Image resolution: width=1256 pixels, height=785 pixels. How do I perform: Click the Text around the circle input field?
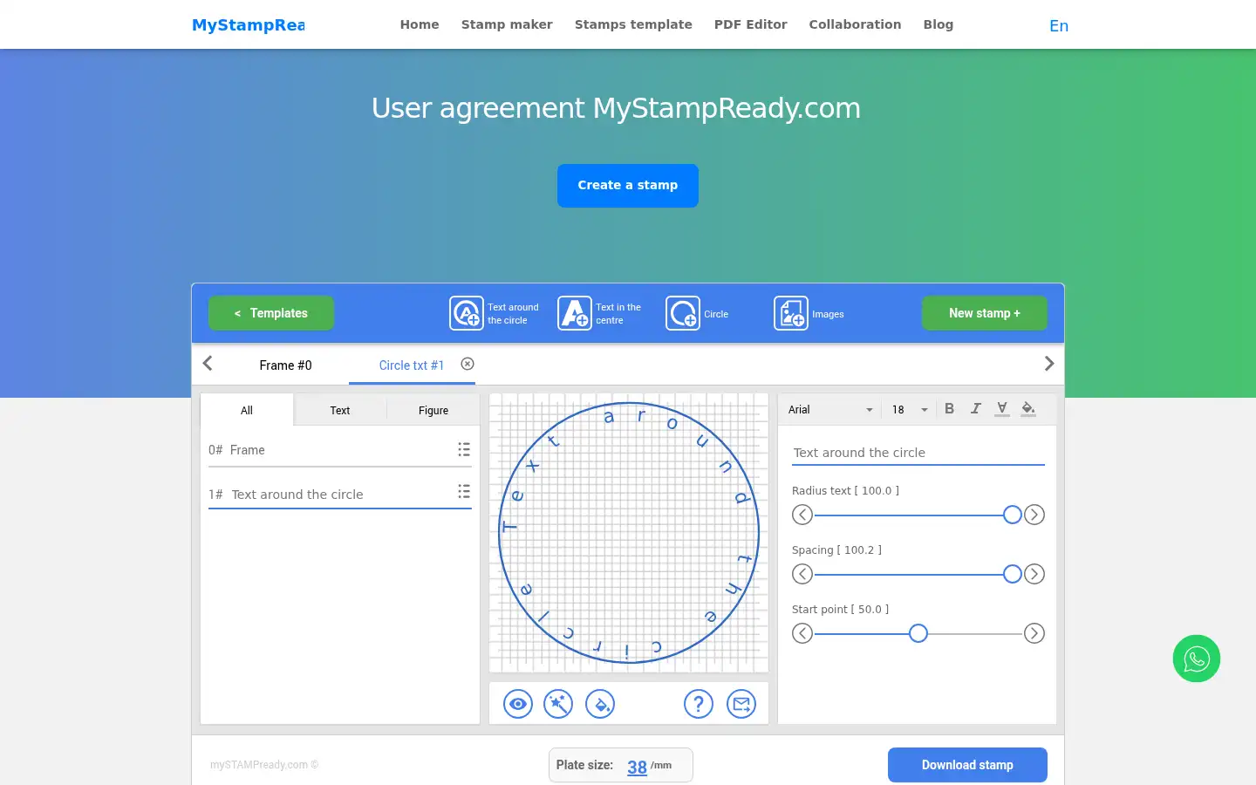(918, 453)
